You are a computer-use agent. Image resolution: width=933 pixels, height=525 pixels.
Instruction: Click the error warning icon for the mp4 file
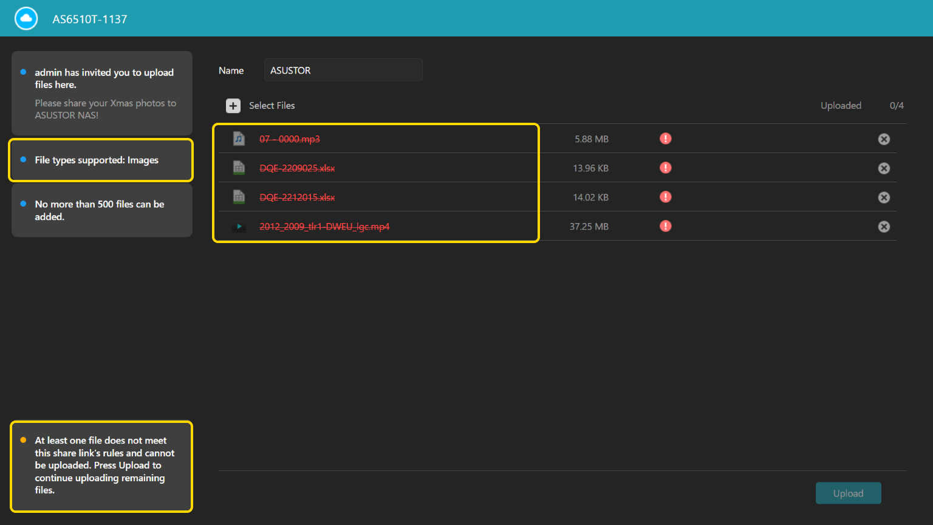tap(666, 226)
